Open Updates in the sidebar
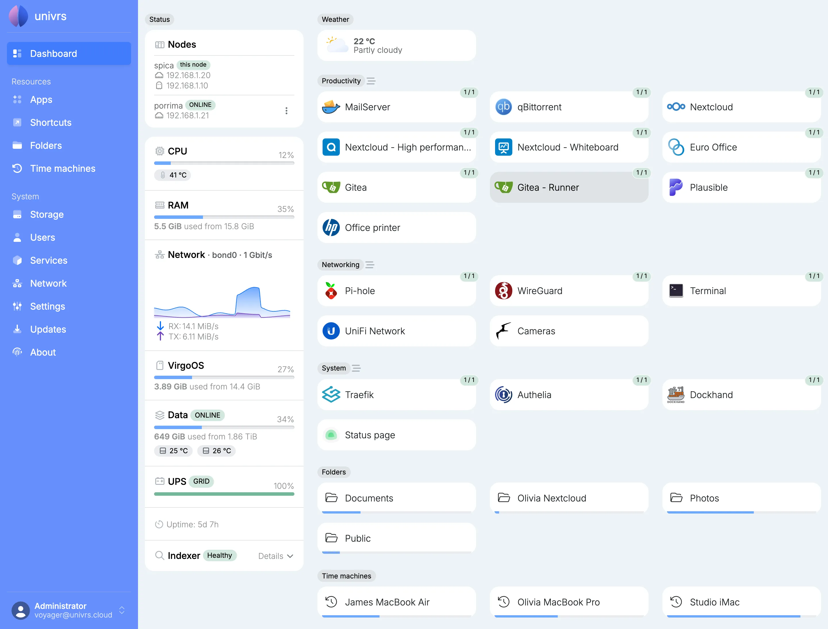Image resolution: width=828 pixels, height=629 pixels. click(69, 329)
